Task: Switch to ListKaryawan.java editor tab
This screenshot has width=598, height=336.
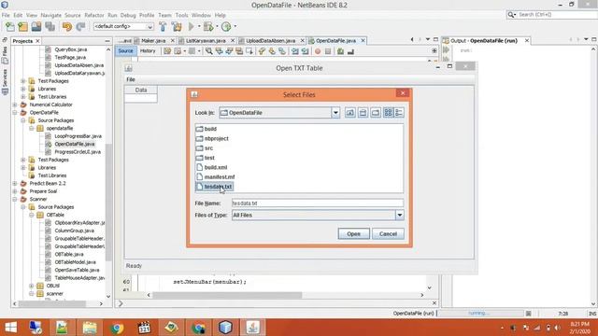Action: 206,40
